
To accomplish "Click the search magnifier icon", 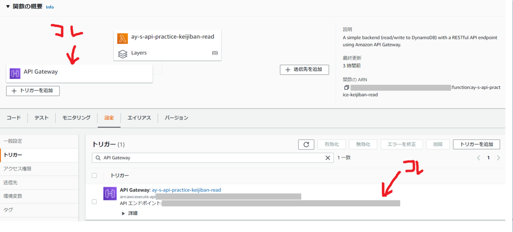I will point(98,158).
